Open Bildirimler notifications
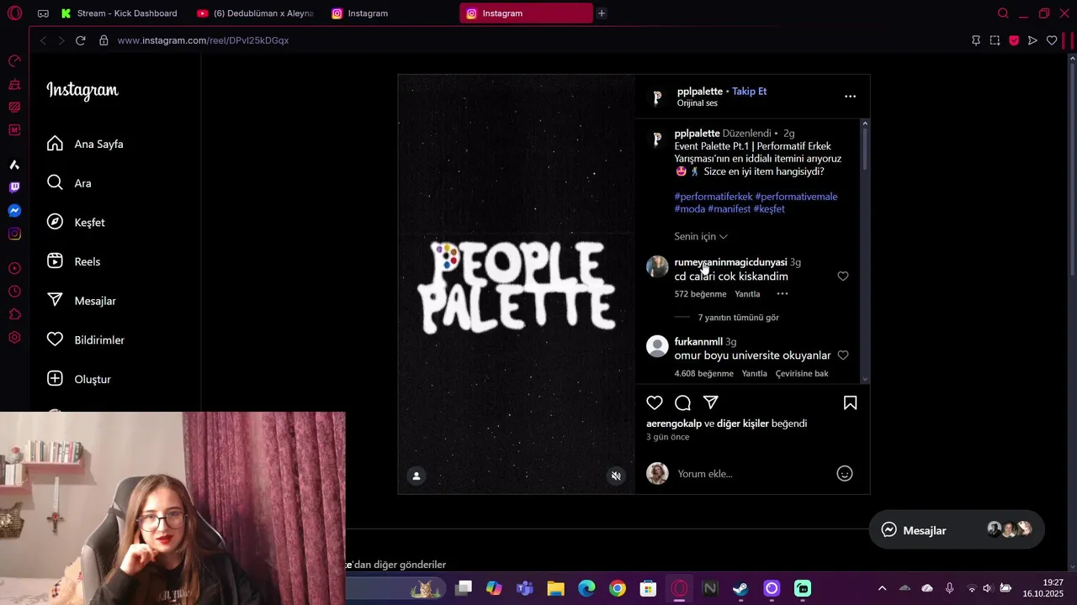1077x605 pixels. click(x=86, y=339)
